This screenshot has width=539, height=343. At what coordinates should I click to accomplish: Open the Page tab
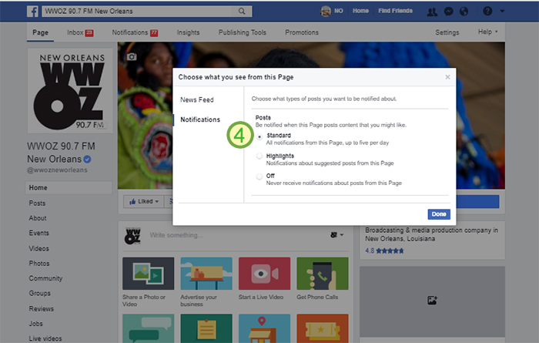[40, 32]
